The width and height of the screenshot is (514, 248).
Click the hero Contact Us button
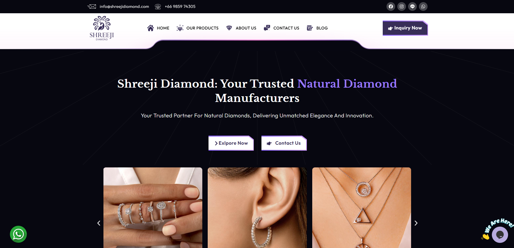[x=284, y=143]
